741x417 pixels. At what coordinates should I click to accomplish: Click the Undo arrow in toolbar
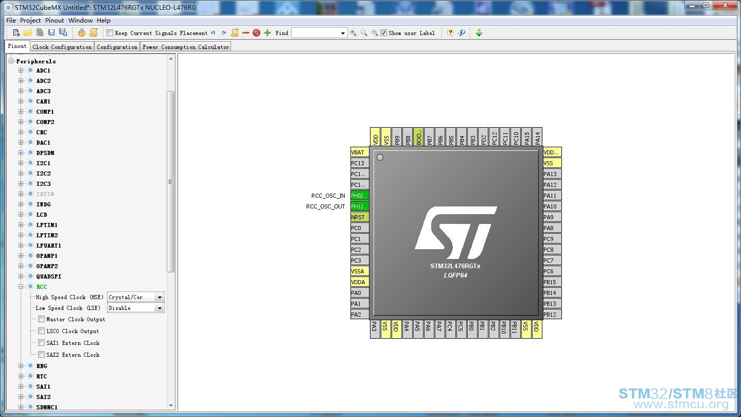[x=213, y=33]
